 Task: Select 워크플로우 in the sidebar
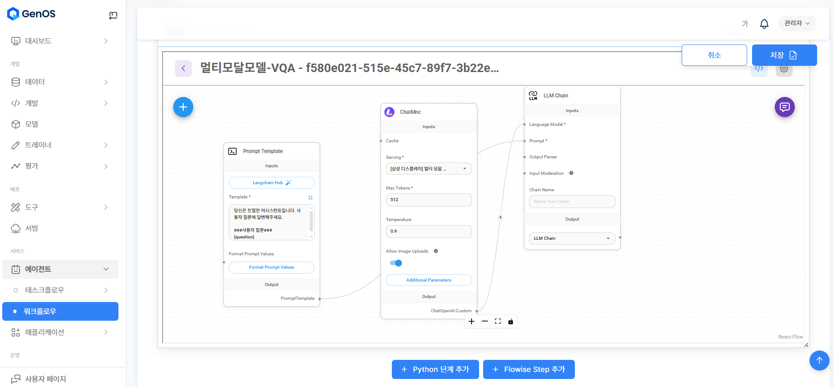click(x=60, y=311)
